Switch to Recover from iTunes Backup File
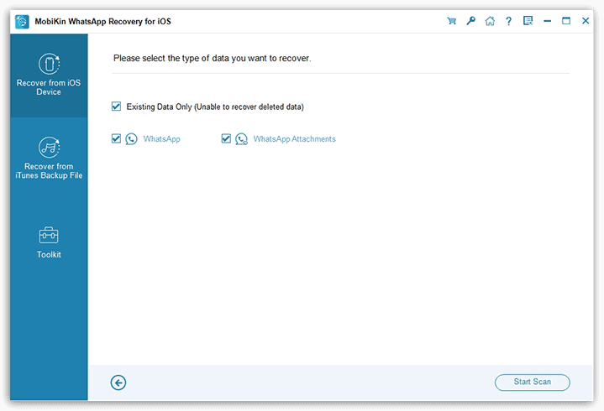This screenshot has height=411, width=604. click(49, 159)
